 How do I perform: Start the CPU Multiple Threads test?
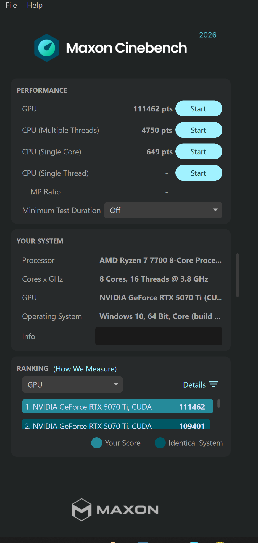click(x=199, y=130)
